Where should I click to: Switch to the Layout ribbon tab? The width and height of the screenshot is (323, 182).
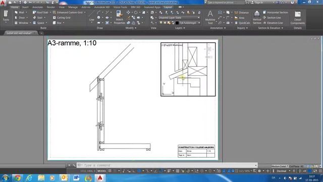coord(168,7)
